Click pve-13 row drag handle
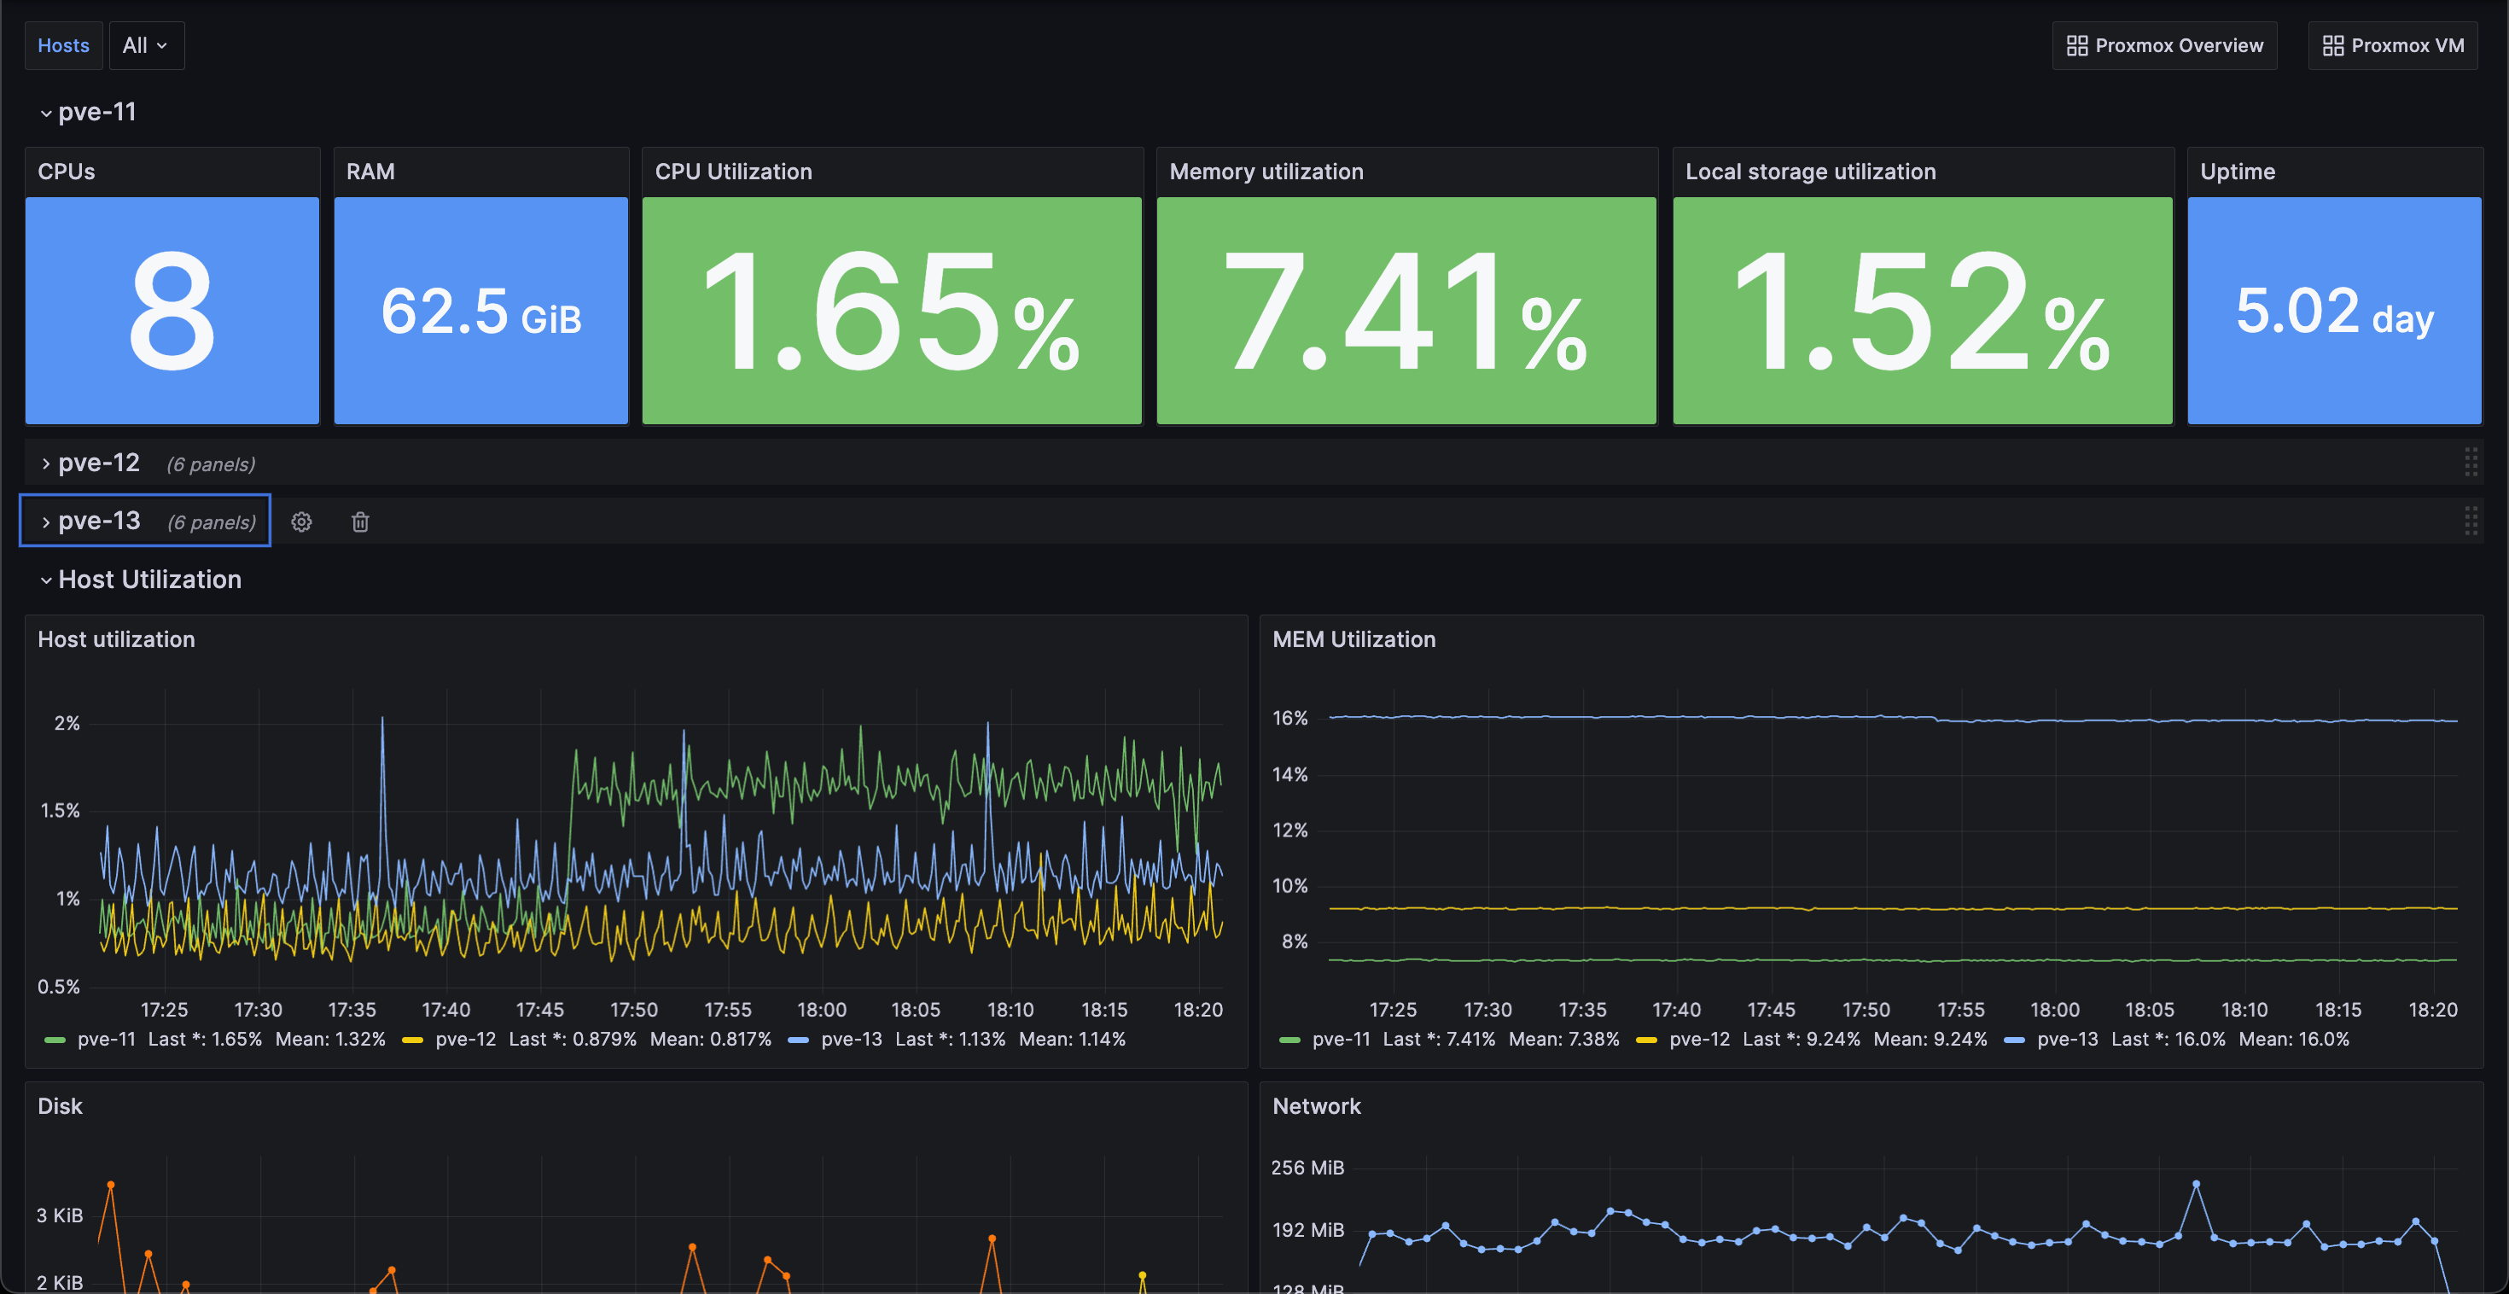The height and width of the screenshot is (1294, 2509). coord(2470,521)
